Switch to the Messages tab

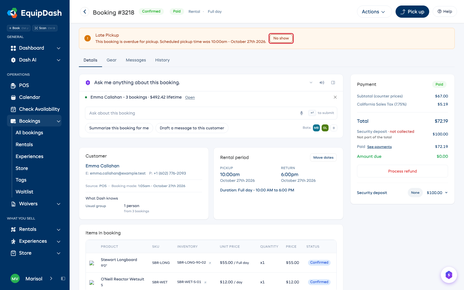[x=136, y=60]
